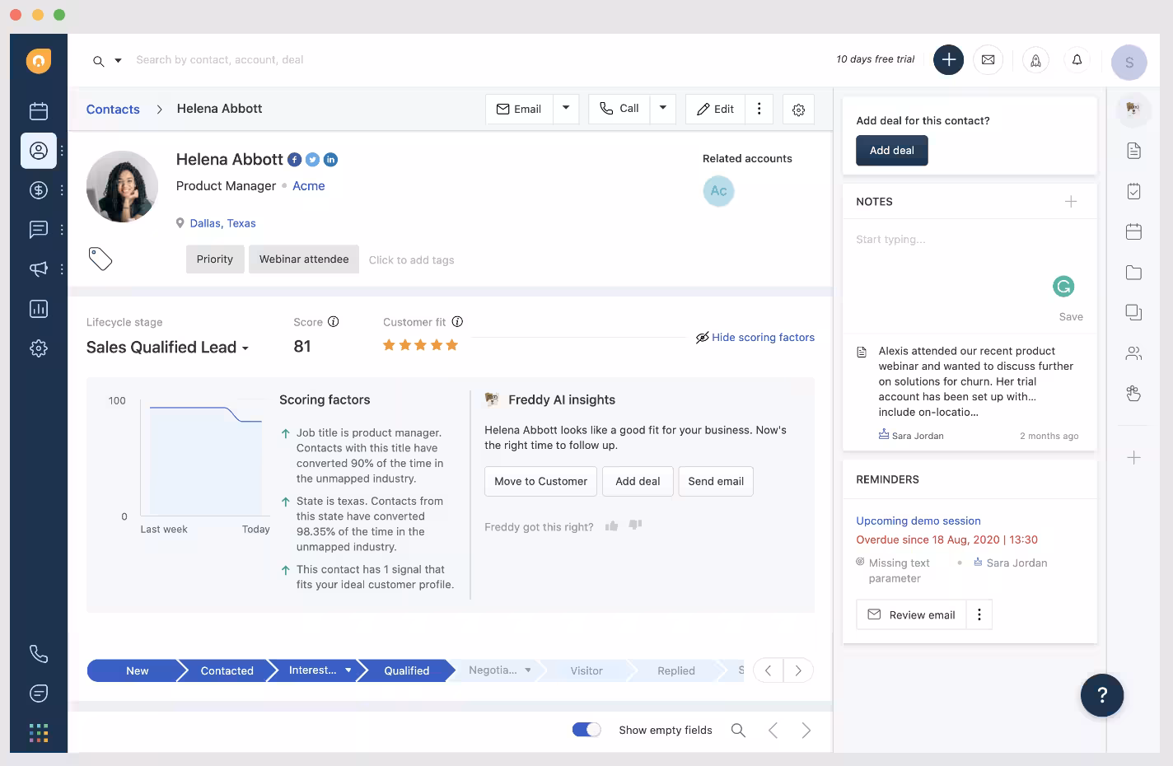The height and width of the screenshot is (766, 1173).
Task: Toggle the Show empty fields switch
Action: pyautogui.click(x=586, y=730)
